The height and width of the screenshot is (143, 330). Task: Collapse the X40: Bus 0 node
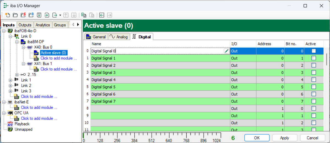[x=24, y=47]
